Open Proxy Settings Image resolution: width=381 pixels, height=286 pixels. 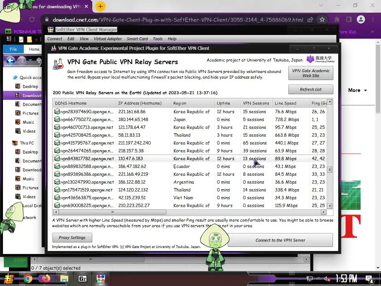pyautogui.click(x=72, y=238)
